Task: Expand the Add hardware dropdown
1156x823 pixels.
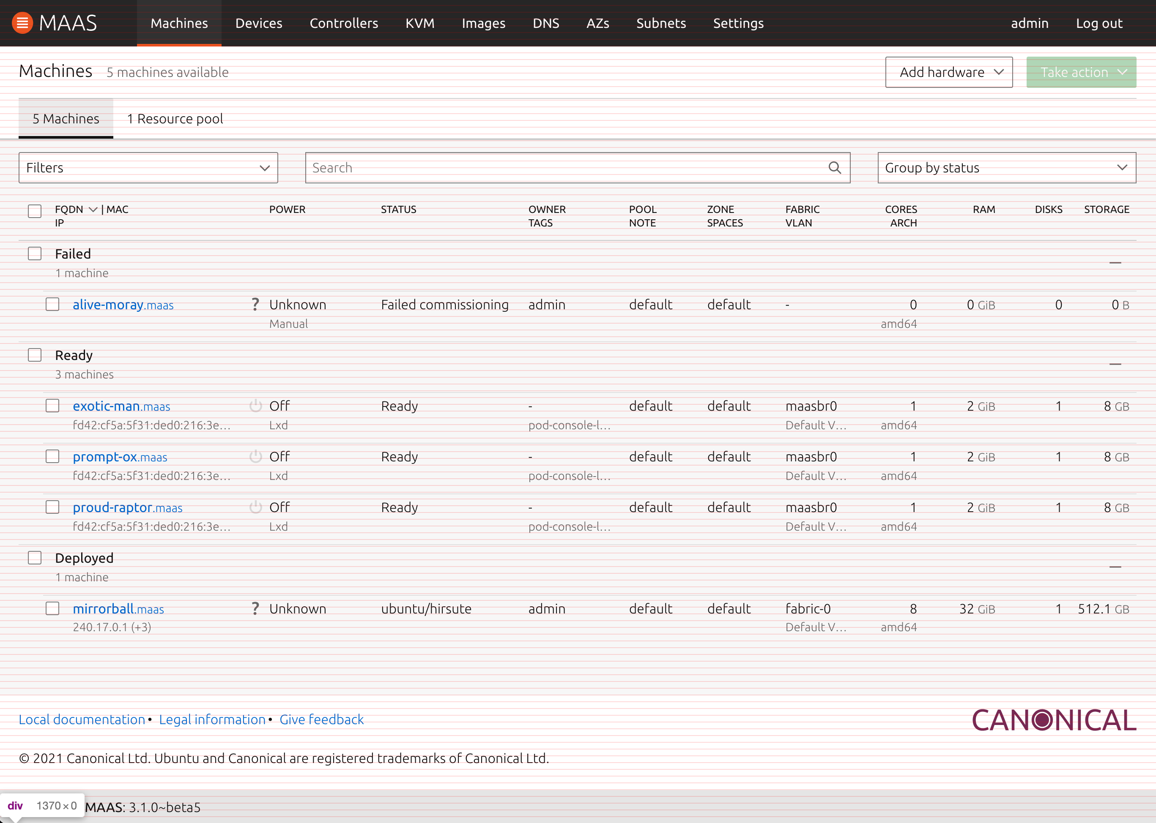Action: [x=948, y=72]
